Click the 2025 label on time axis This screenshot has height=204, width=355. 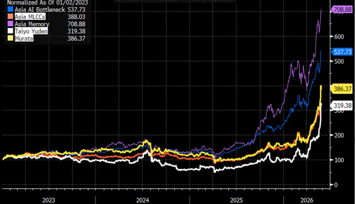point(236,200)
